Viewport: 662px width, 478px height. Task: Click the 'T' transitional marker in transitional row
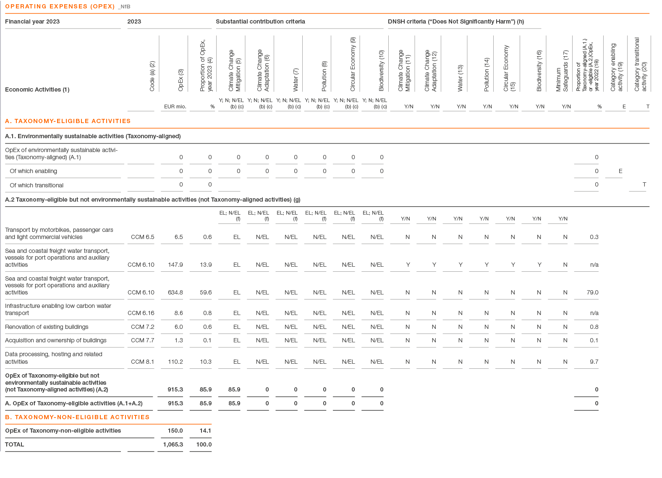pos(644,184)
